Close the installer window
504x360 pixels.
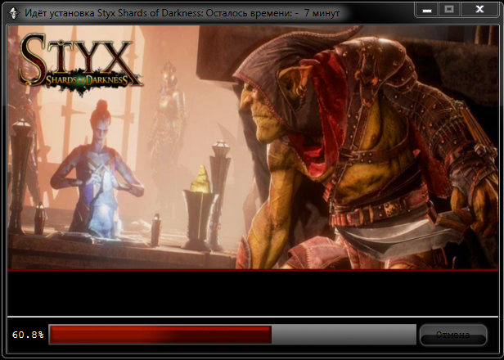point(480,10)
